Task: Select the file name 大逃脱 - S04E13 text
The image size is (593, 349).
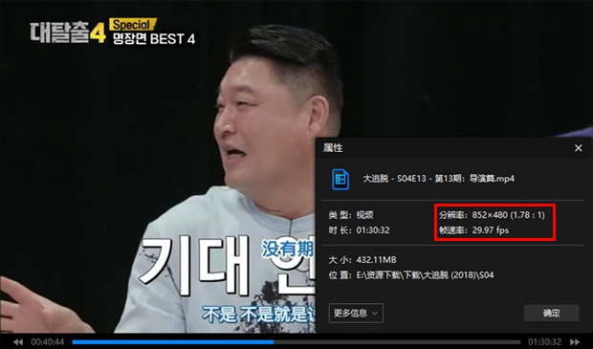Action: 439,179
